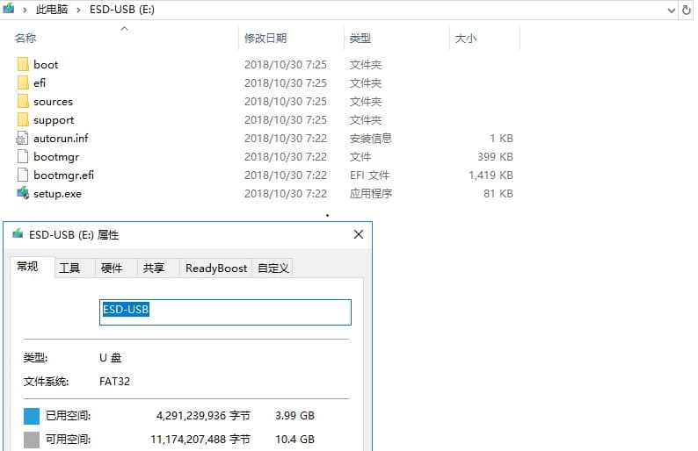Open the 硬件 tab
Viewport: 698px width, 451px height.
coord(112,268)
